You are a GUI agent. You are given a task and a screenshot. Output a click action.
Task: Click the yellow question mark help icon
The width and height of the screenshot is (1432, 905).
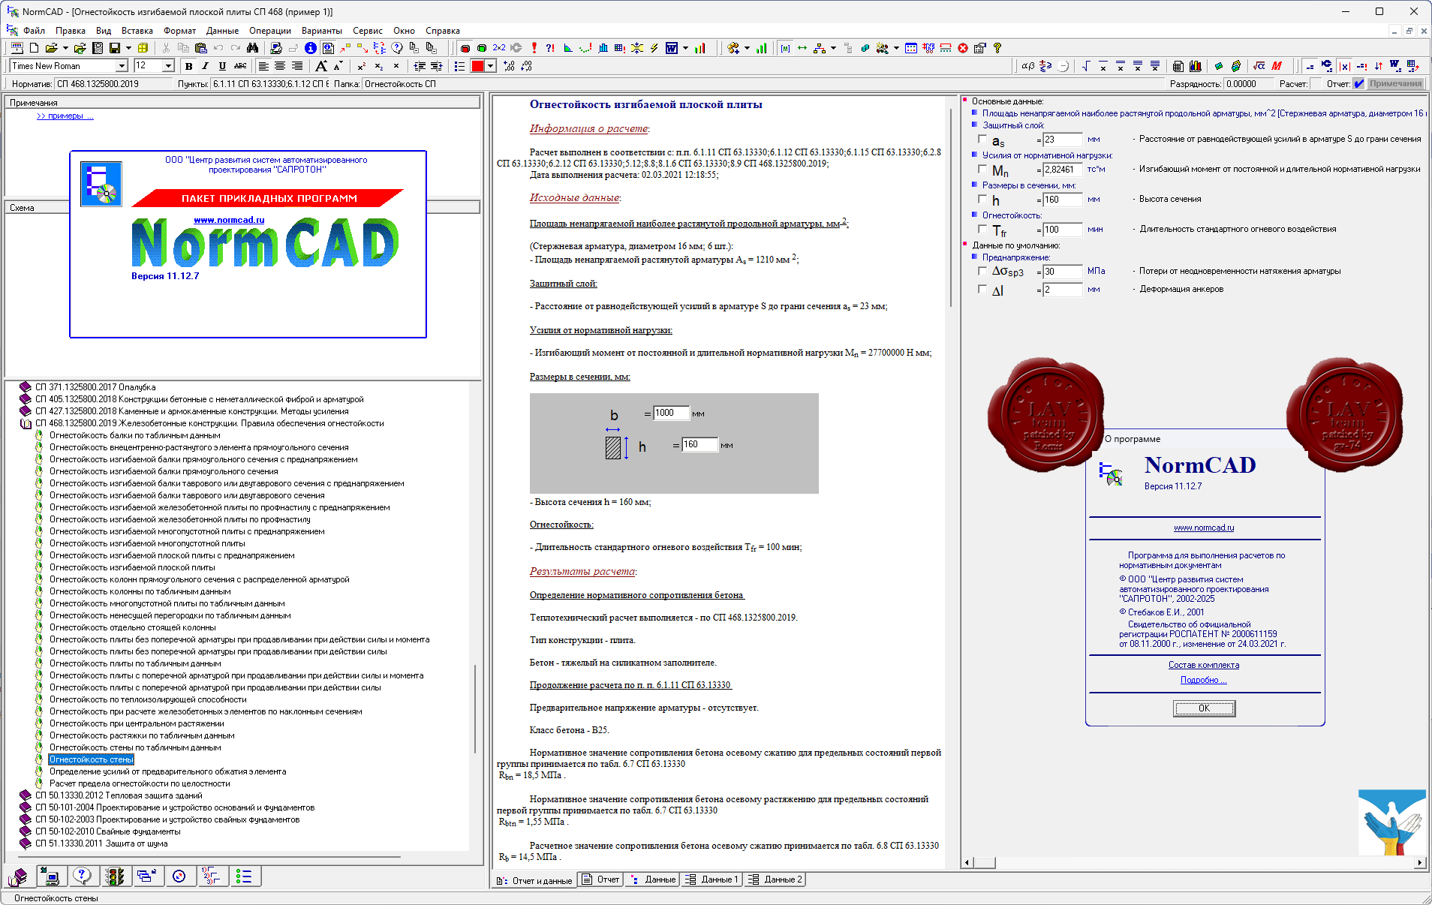[997, 48]
